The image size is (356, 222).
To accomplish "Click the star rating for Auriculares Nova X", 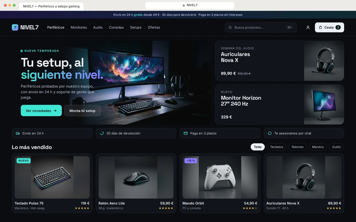I will tap(334, 208).
